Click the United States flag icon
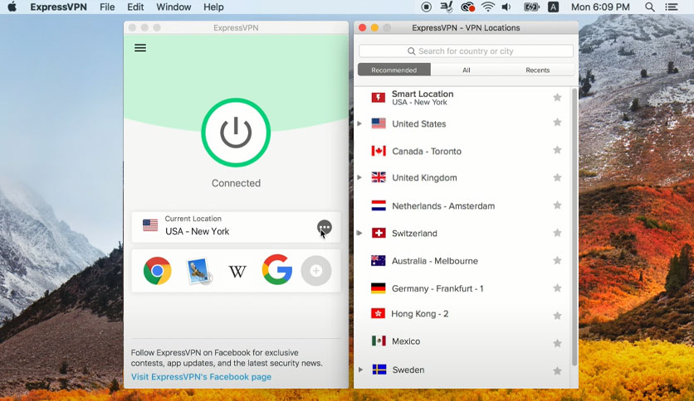The width and height of the screenshot is (694, 401). (379, 123)
